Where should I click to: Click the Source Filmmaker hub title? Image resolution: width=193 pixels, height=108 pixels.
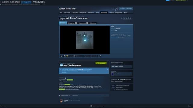pyautogui.click(x=67, y=9)
